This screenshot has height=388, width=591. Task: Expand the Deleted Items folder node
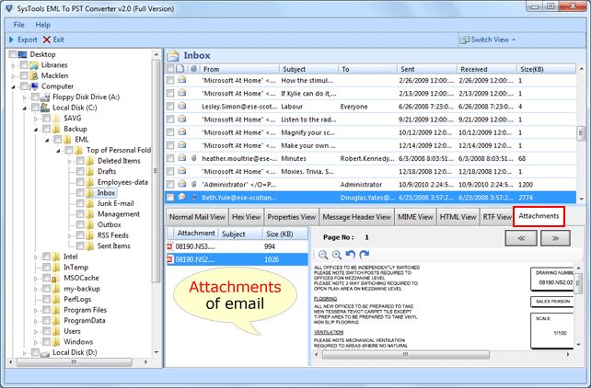point(70,161)
